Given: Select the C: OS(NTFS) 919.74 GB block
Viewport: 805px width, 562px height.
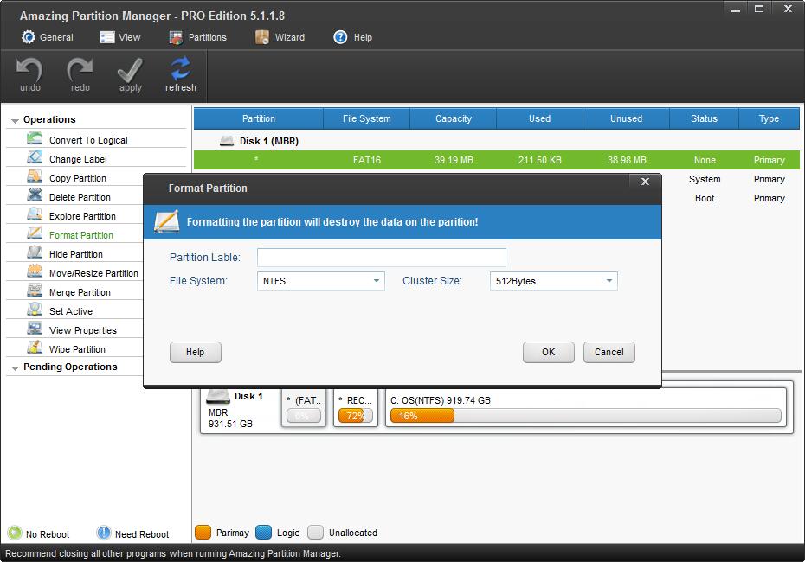Looking at the screenshot, I should [586, 407].
